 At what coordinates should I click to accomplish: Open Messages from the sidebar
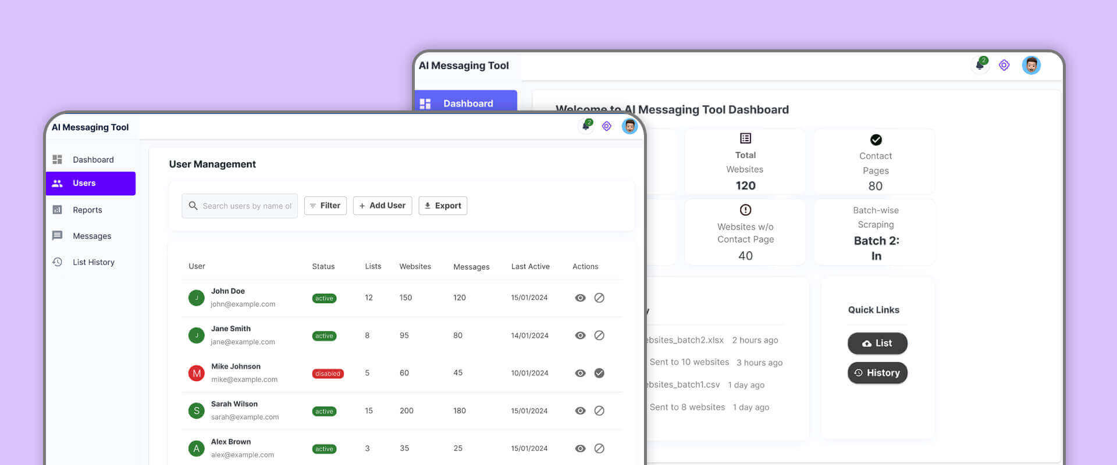click(91, 236)
